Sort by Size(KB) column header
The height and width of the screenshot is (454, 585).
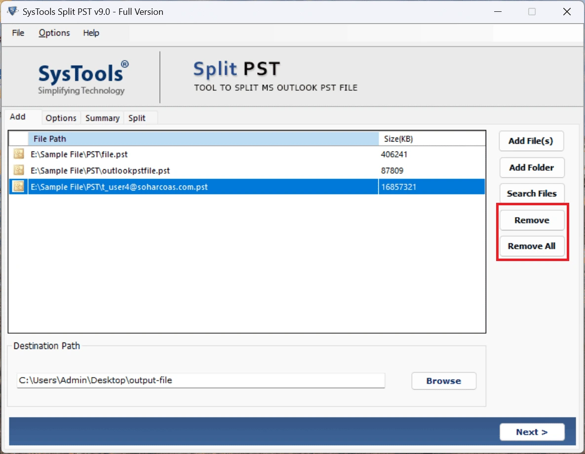431,139
